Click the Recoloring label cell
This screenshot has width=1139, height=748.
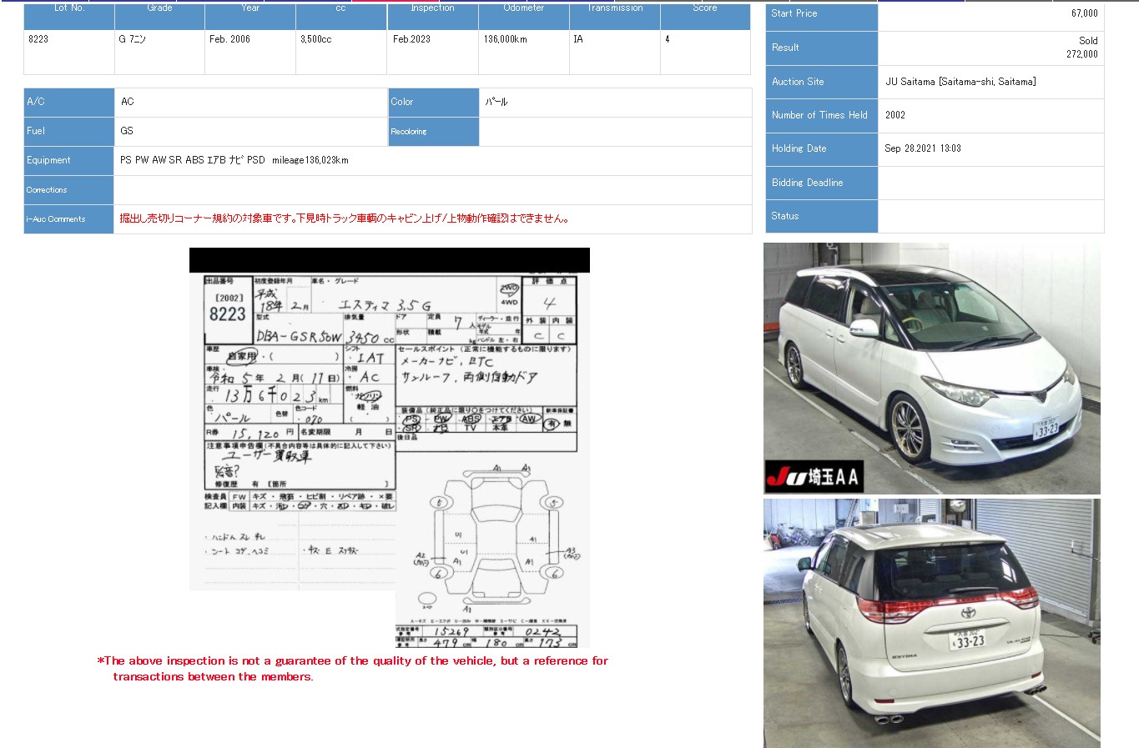pyautogui.click(x=409, y=132)
